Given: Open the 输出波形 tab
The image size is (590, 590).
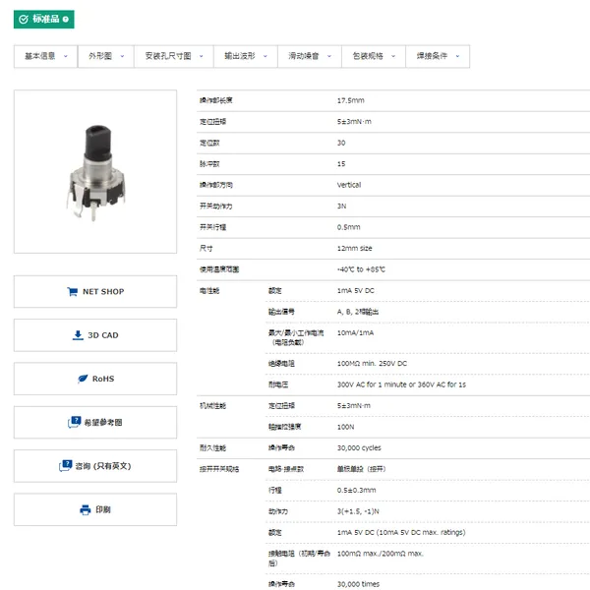Looking at the screenshot, I should click(246, 56).
